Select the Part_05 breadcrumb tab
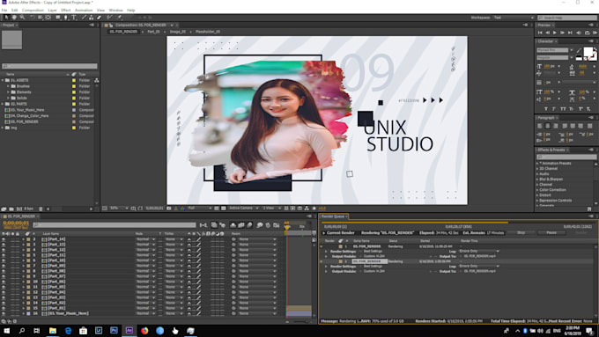The image size is (599, 337). [x=153, y=32]
